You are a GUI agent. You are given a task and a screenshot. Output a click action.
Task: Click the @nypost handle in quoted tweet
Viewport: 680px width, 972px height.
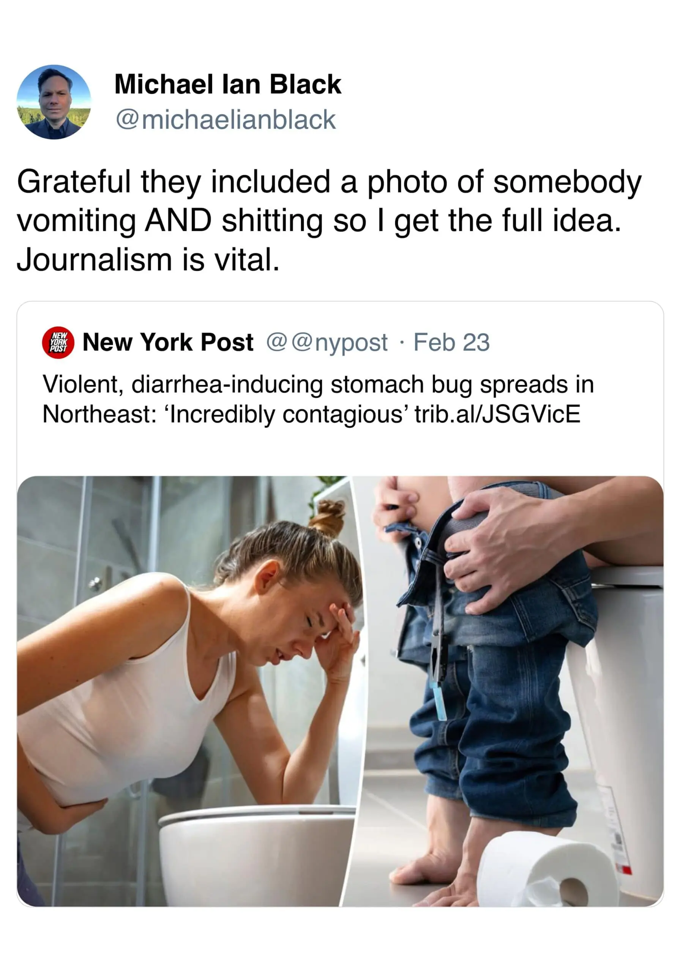point(327,342)
